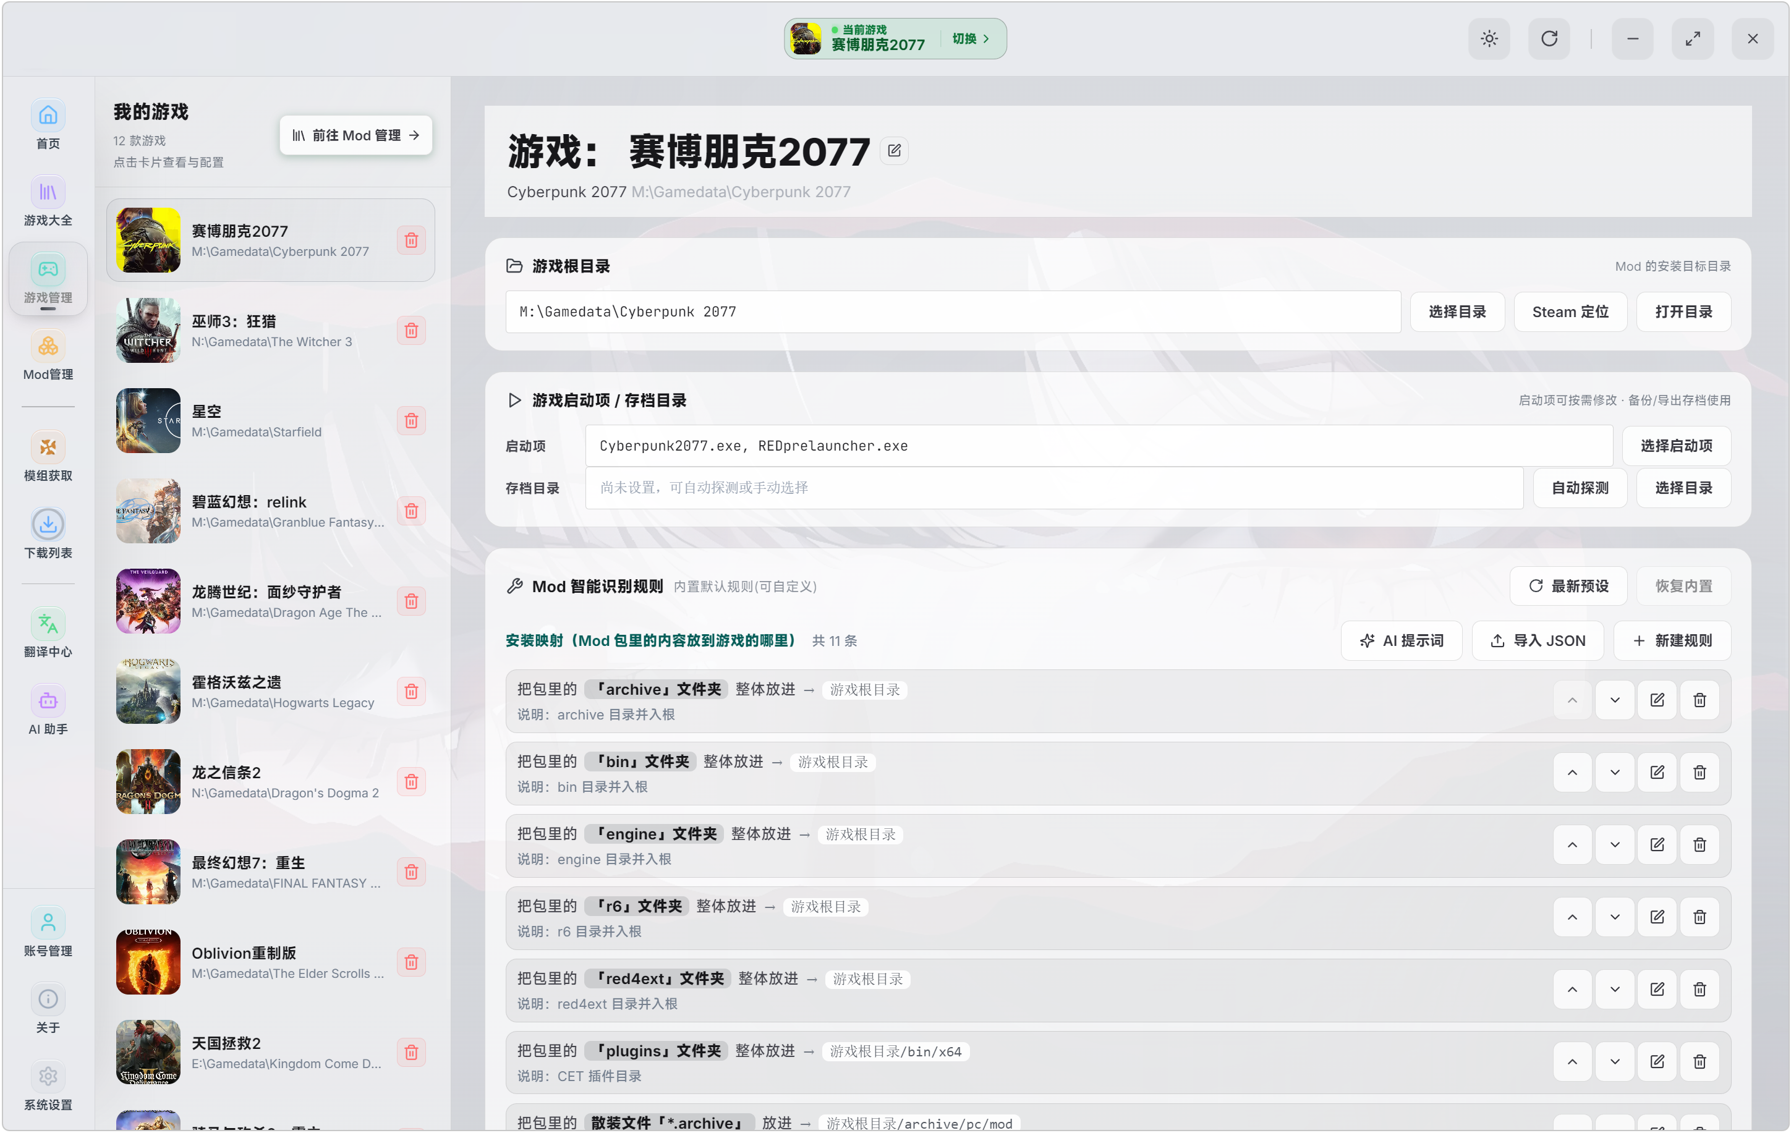This screenshot has height=1133, width=1791.
Task: Edit the r6 folder rule
Action: (1658, 917)
